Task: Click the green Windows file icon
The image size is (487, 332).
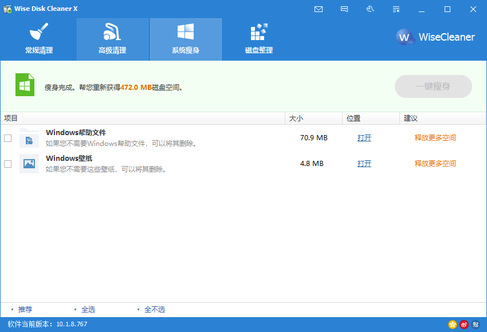Action: (25, 85)
